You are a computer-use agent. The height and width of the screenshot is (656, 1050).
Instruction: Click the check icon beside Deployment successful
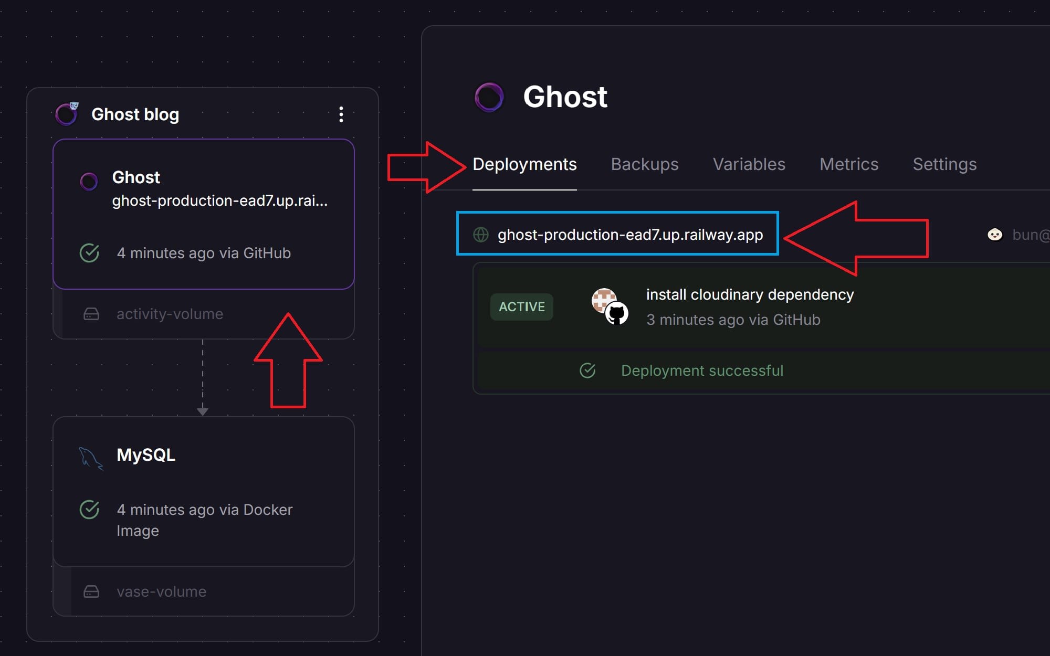(x=587, y=371)
